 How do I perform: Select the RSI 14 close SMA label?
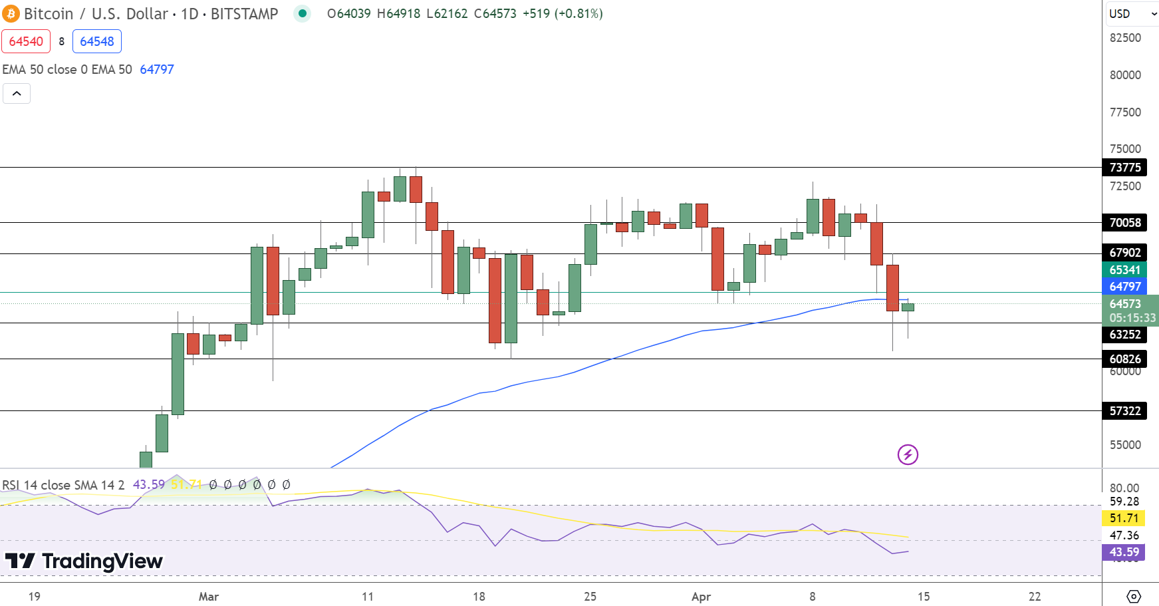[63, 485]
